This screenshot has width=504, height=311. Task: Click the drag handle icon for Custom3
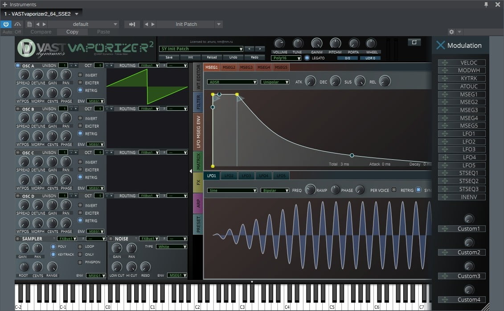445,276
